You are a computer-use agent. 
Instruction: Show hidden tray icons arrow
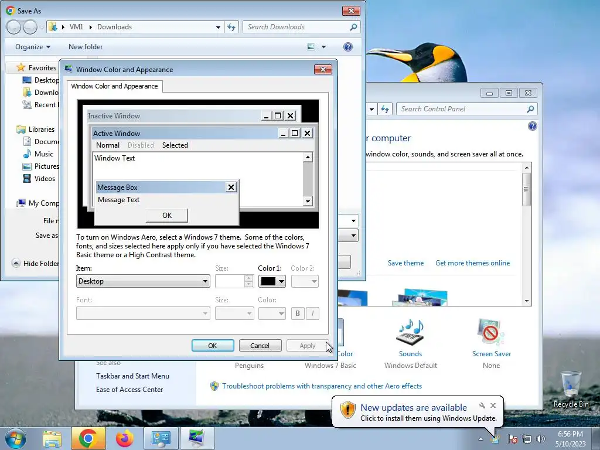tap(480, 439)
